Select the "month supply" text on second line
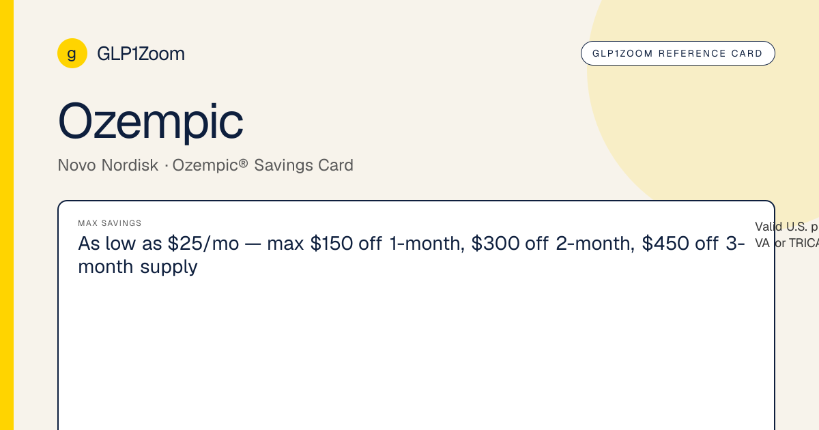This screenshot has height=430, width=819. [x=138, y=267]
